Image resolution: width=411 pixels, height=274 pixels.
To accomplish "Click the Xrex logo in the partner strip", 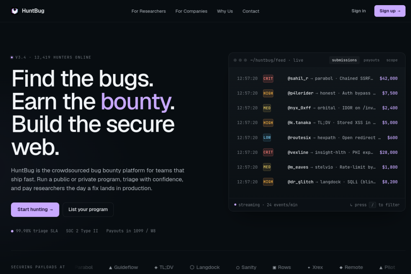I will tap(315, 267).
